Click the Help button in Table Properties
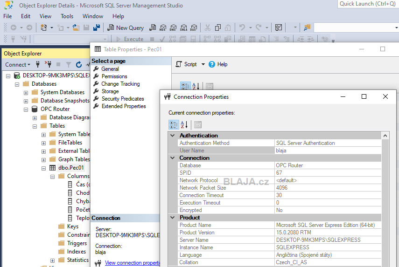399x267 pixels. [x=218, y=64]
